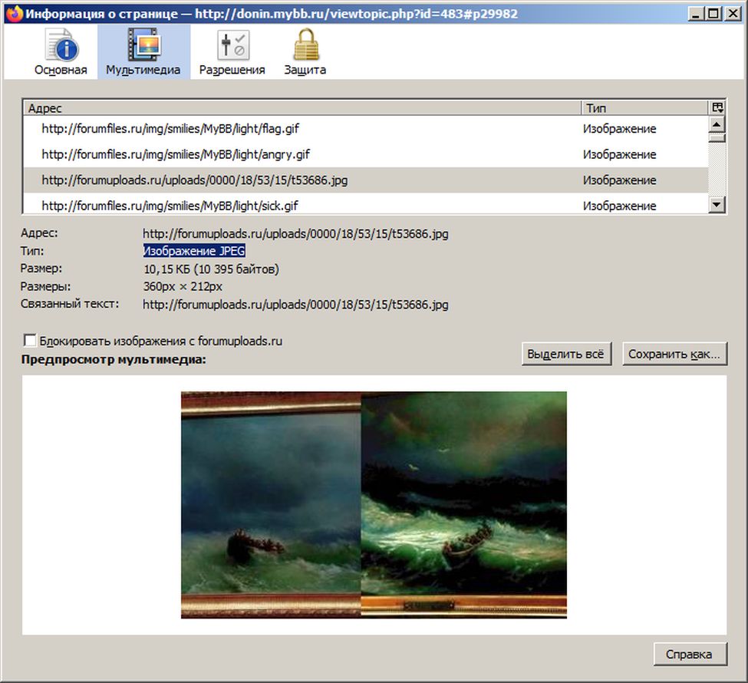Click the Связанный текст URL value
The width and height of the screenshot is (748, 683).
(x=295, y=304)
